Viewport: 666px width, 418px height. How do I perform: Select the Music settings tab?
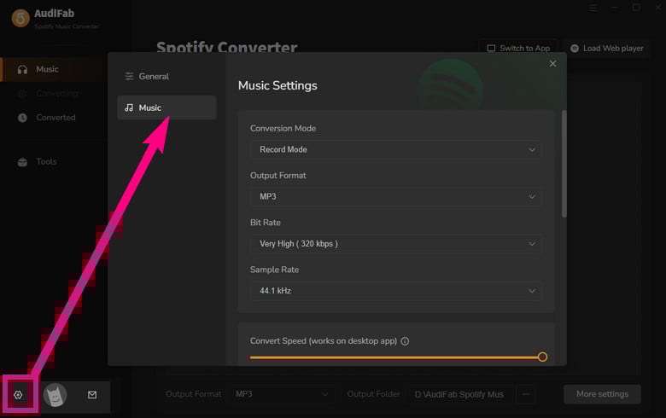tap(166, 107)
